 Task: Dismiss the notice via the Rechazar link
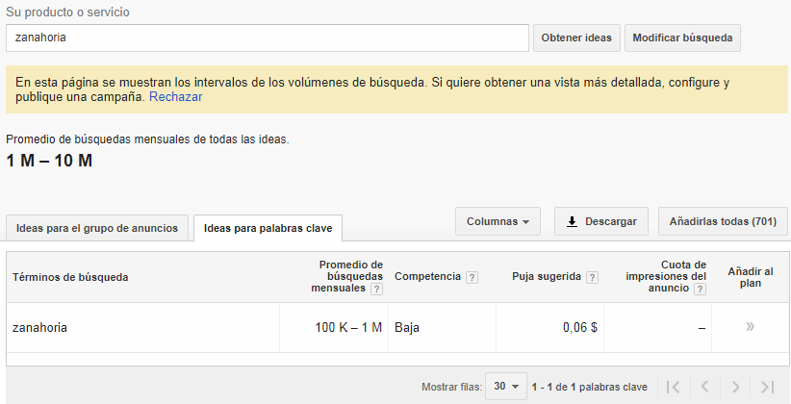pyautogui.click(x=175, y=97)
